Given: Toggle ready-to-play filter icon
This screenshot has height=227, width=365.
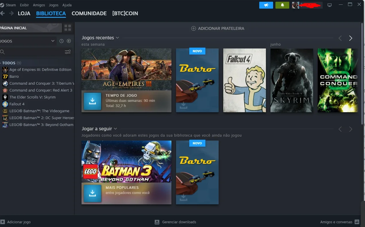Looking at the screenshot, I should click(x=69, y=41).
